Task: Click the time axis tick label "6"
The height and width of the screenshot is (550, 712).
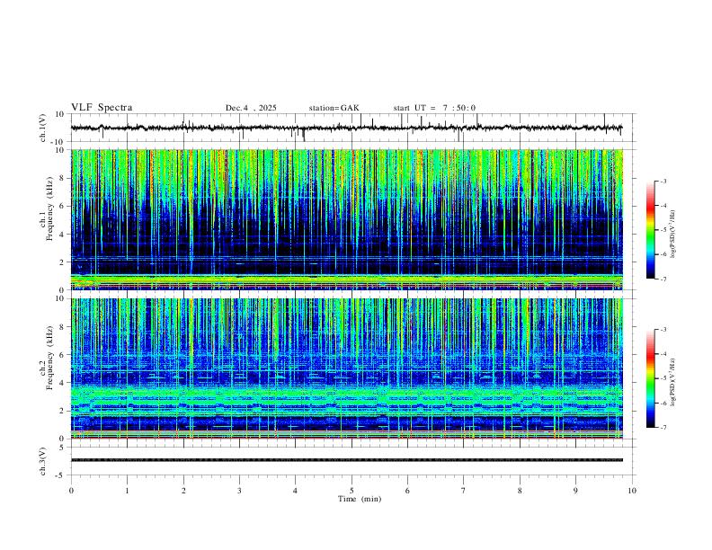Action: (x=408, y=491)
